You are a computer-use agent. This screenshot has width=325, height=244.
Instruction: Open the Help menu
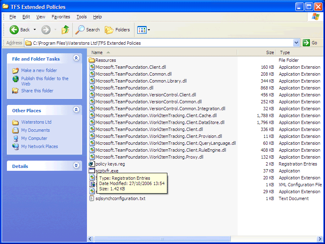pyautogui.click(x=97, y=17)
